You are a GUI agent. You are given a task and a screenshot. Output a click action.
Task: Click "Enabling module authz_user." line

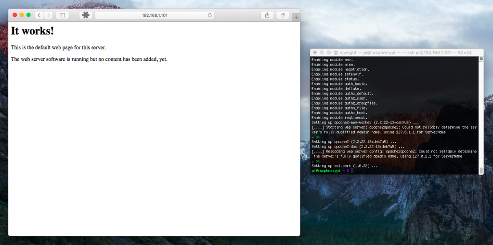(339, 98)
